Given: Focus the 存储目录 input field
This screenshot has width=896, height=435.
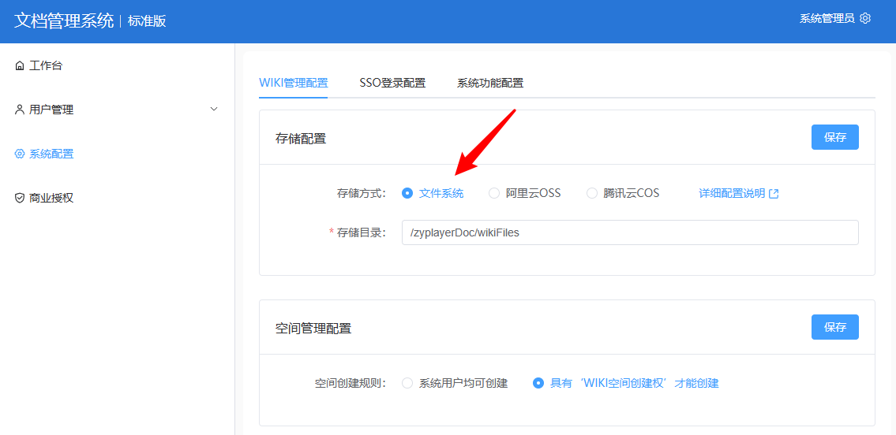Looking at the screenshot, I should [630, 232].
